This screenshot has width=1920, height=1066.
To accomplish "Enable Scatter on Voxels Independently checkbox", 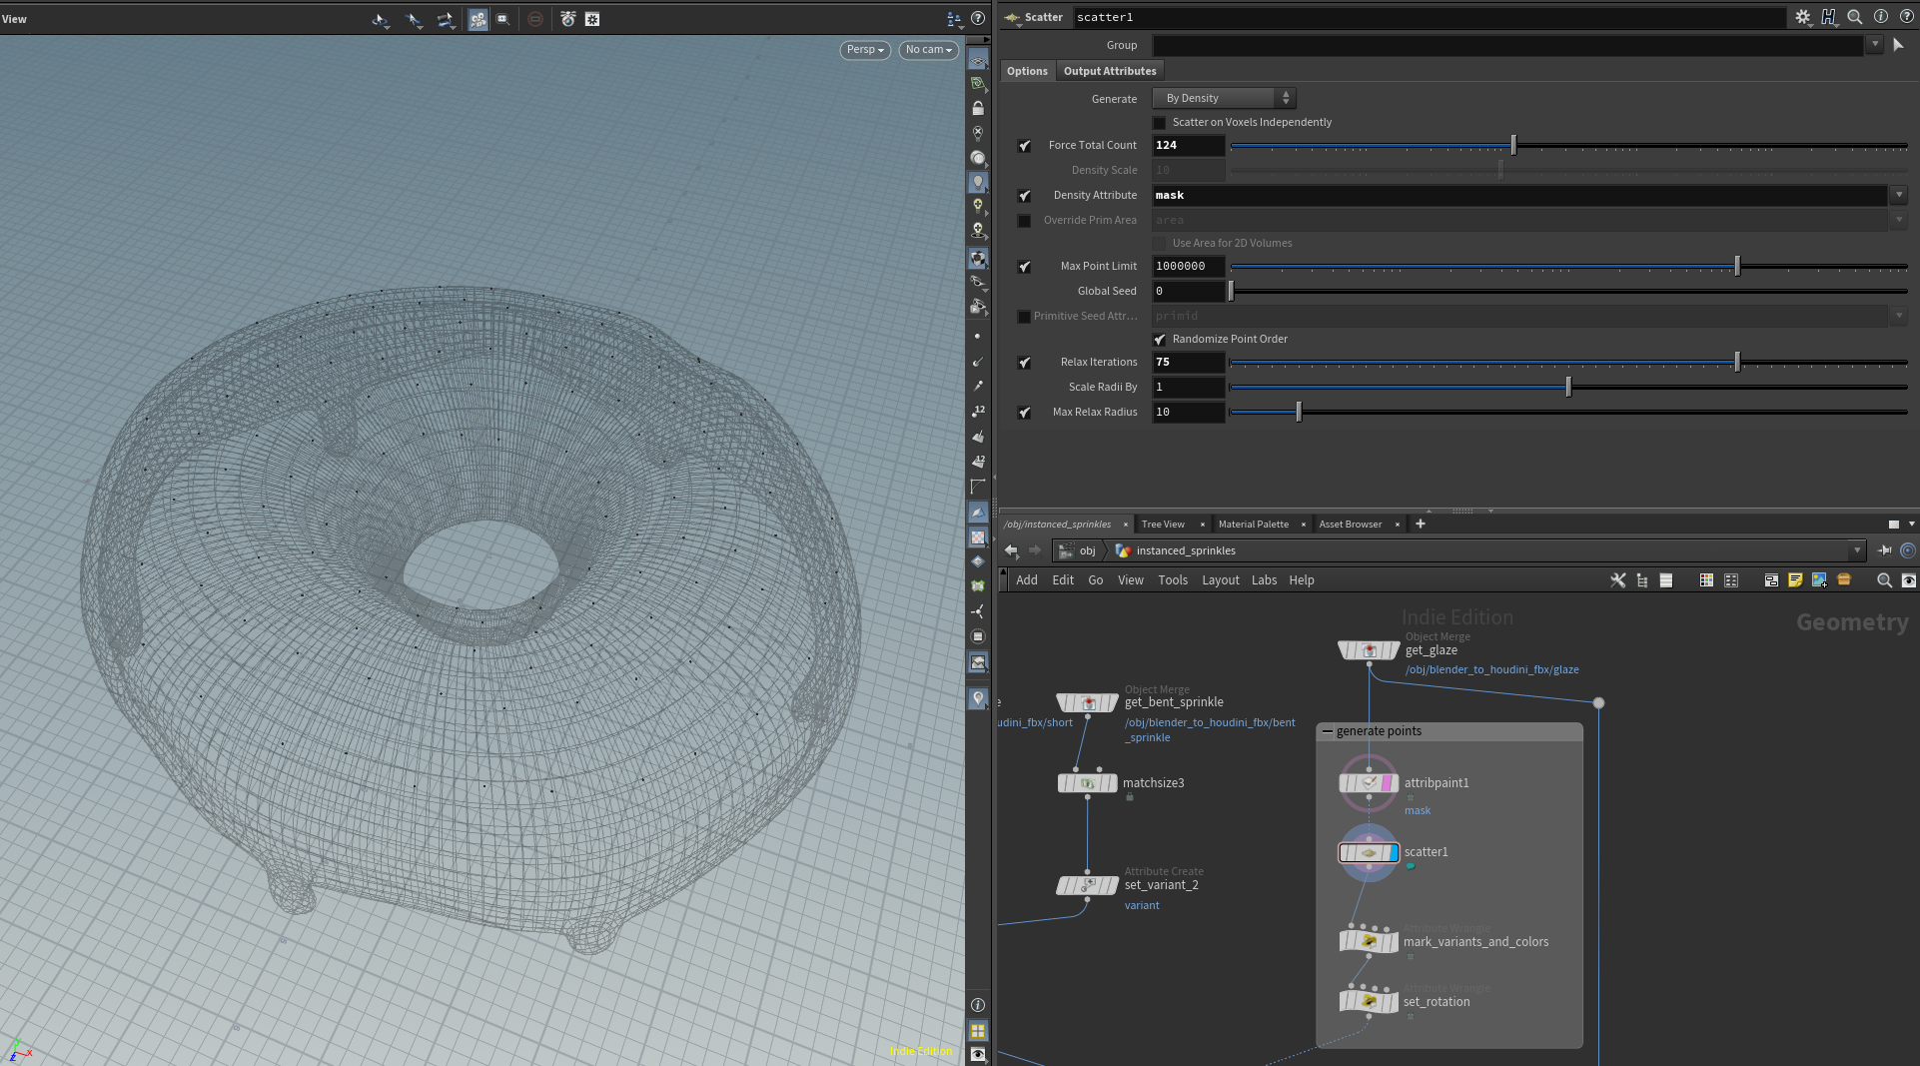I will tap(1160, 123).
